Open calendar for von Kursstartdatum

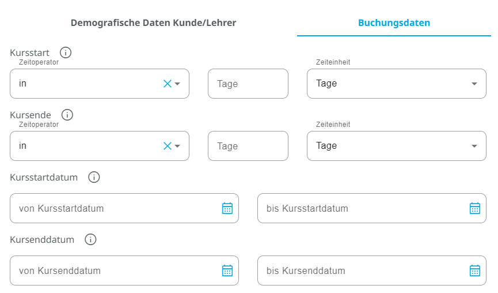click(227, 208)
